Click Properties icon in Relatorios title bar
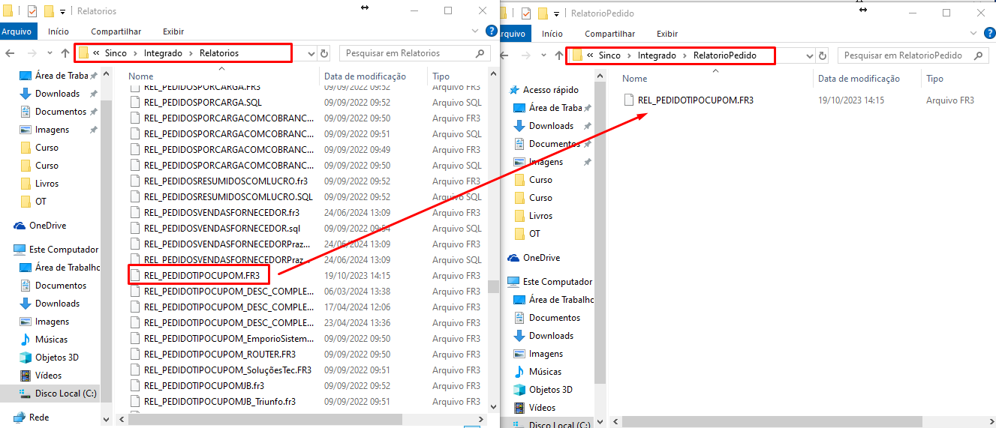 pos(32,11)
